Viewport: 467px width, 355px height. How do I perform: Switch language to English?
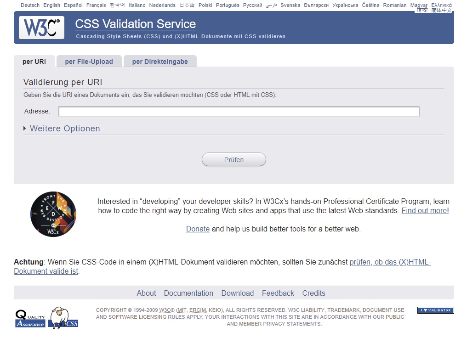pyautogui.click(x=51, y=5)
